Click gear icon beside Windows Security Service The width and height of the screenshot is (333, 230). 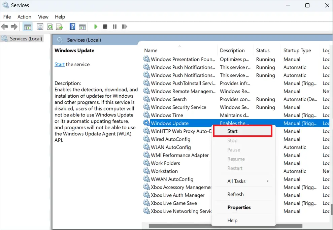pos(146,107)
